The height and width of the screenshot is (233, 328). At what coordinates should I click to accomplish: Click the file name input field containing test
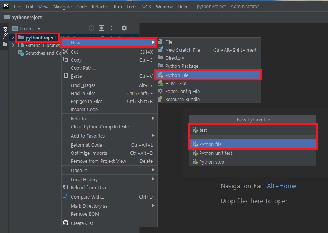click(x=253, y=130)
